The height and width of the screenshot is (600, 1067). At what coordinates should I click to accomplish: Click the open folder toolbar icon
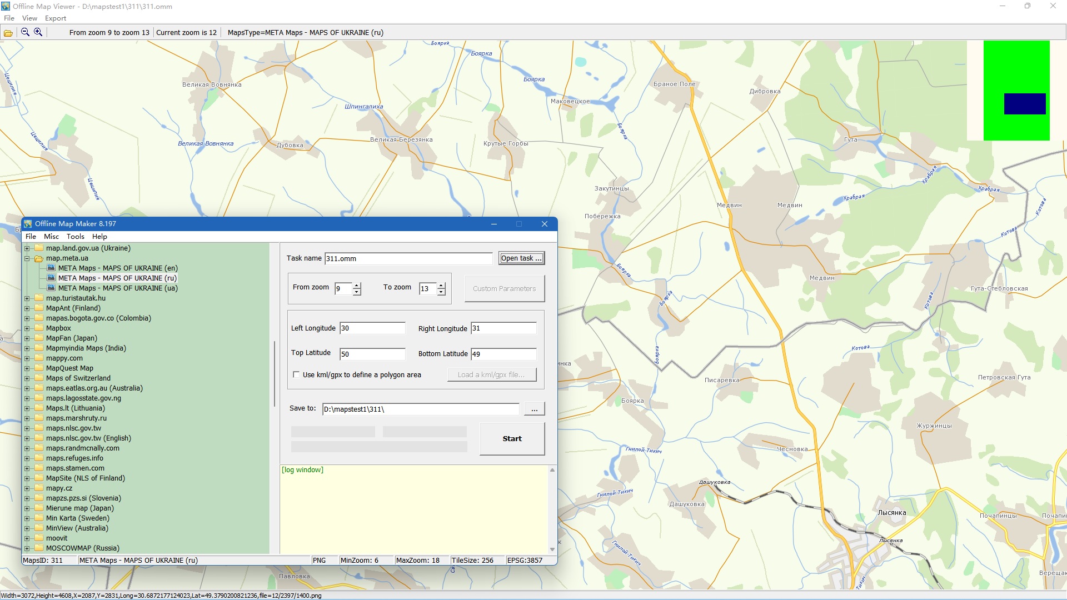(x=8, y=33)
